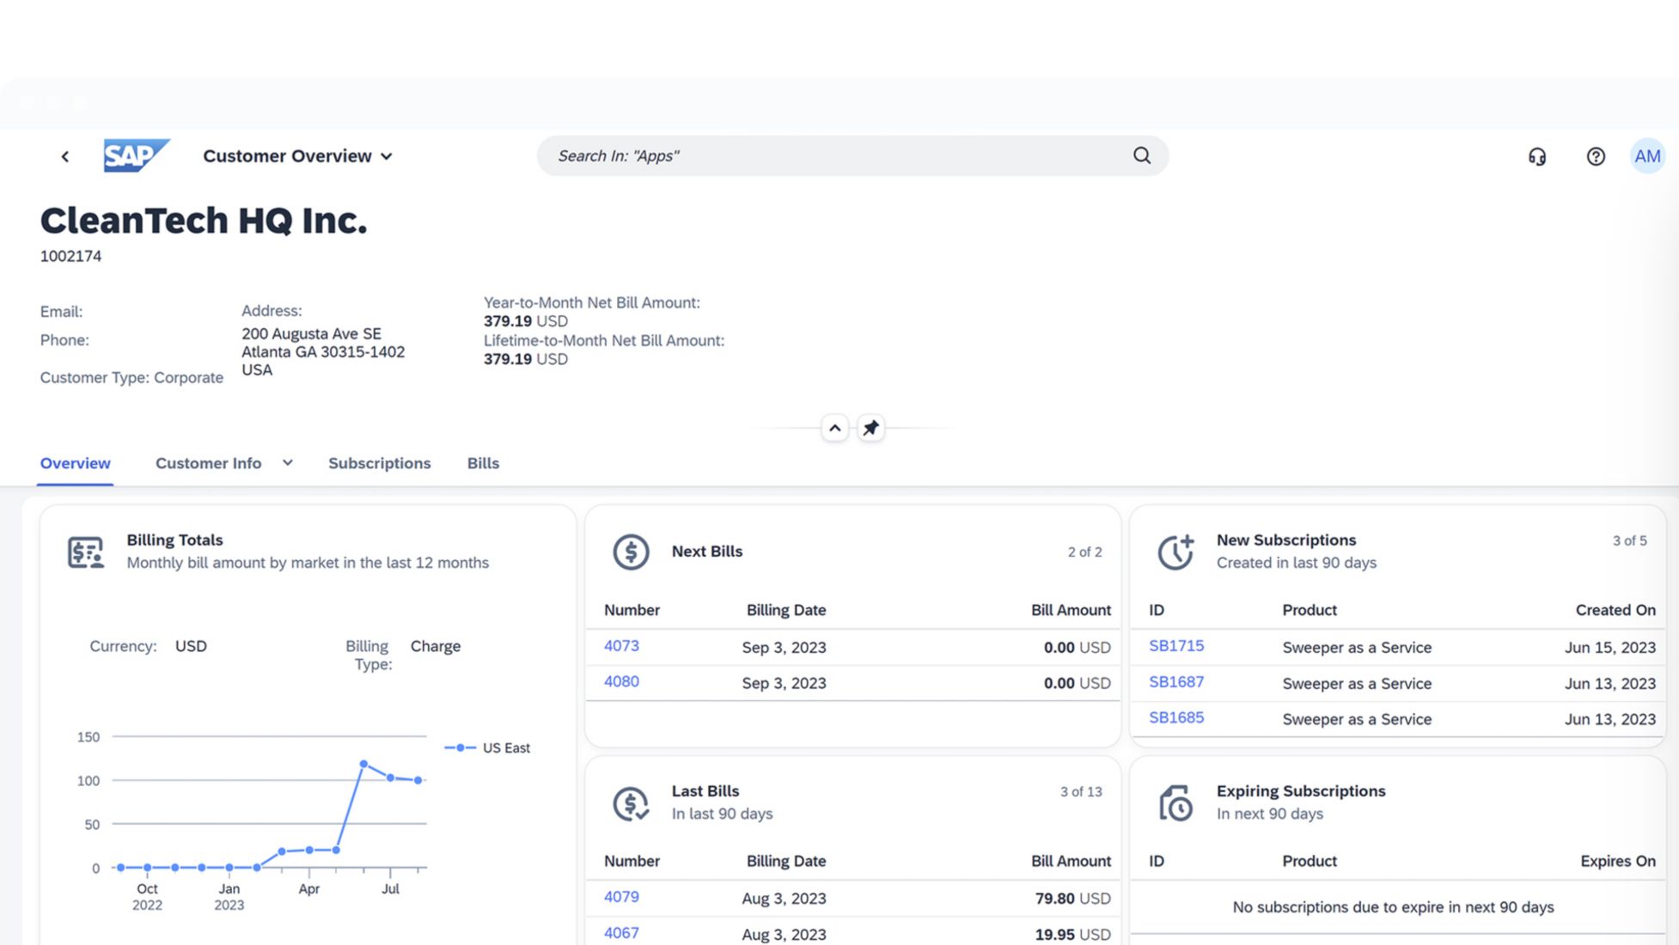This screenshot has height=945, width=1679.
Task: Click the Expiring Subscriptions clock icon
Action: pos(1175,802)
